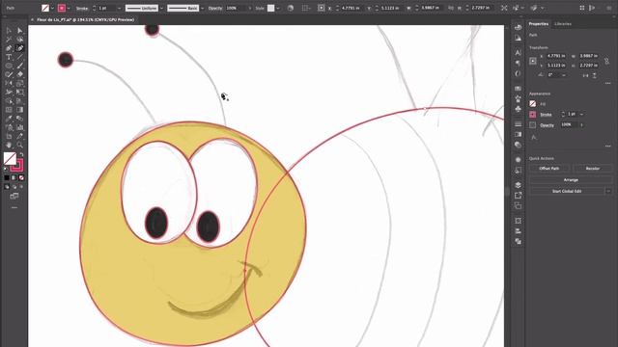
Task: Set paint mode to Gradient in toolbar
Action: tap(14, 177)
